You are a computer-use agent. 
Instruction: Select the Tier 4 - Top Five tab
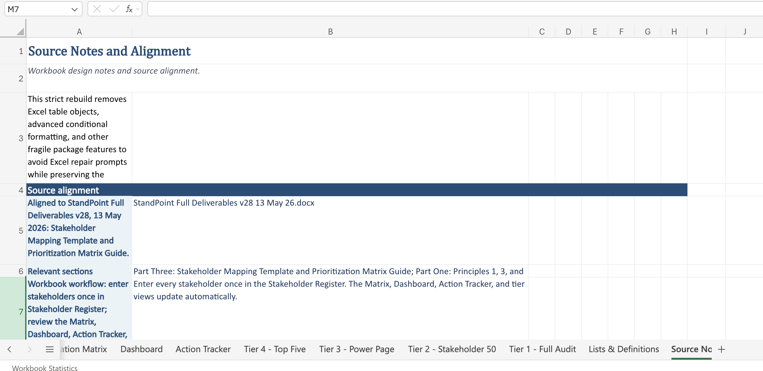(x=275, y=349)
